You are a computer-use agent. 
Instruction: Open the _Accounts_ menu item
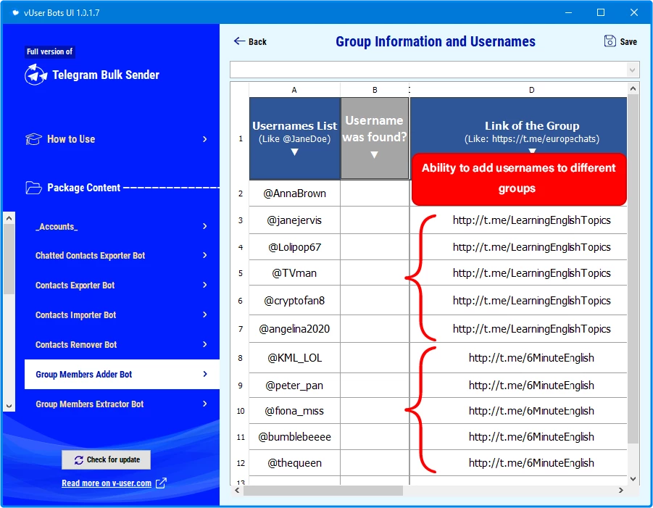click(x=122, y=226)
